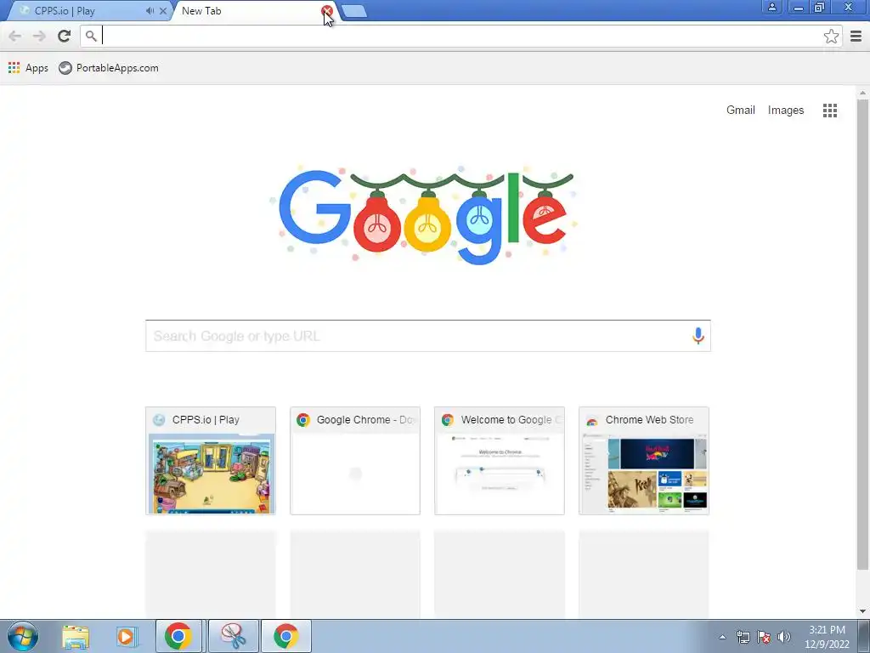Open a new tab with the tab-strip button
The height and width of the screenshot is (653, 870).
(354, 11)
